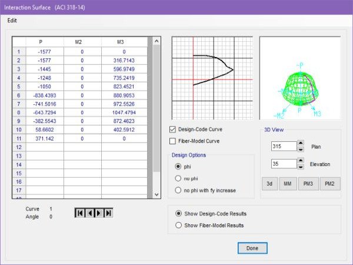
Task: Select 'no phi with fy increase' option
Action: point(179,190)
